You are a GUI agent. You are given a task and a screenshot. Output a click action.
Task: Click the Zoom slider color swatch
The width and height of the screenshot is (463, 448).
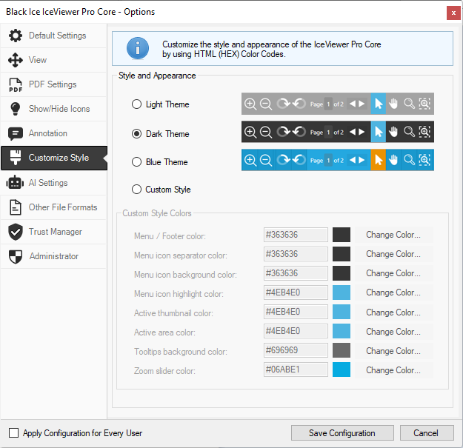tap(342, 370)
